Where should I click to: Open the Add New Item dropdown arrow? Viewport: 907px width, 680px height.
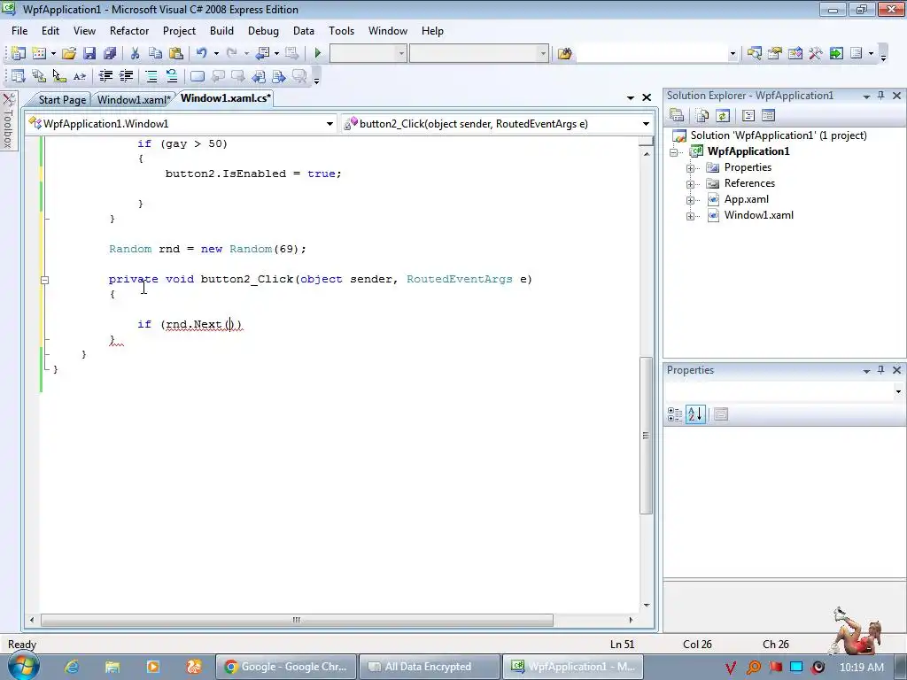tap(53, 54)
